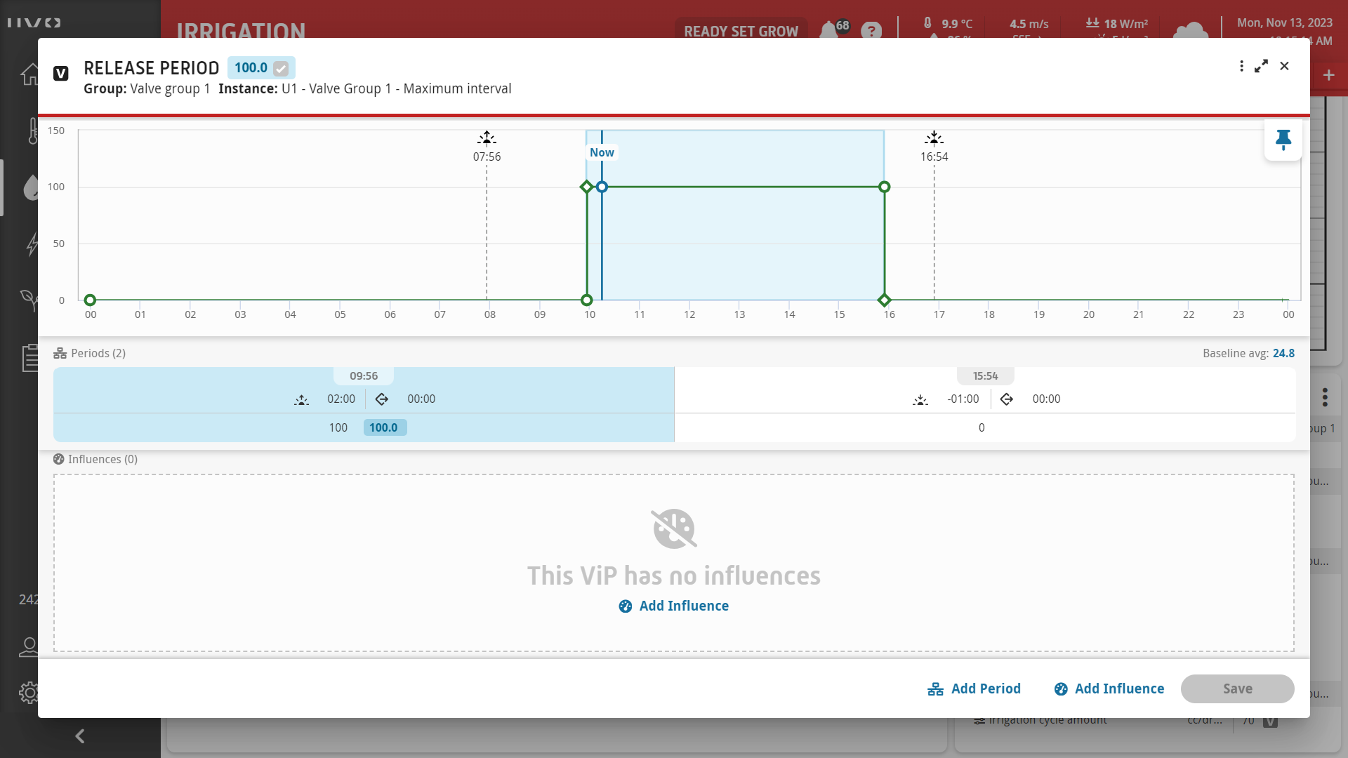
Task: Click the V ViP badge icon in header
Action: coord(61,73)
